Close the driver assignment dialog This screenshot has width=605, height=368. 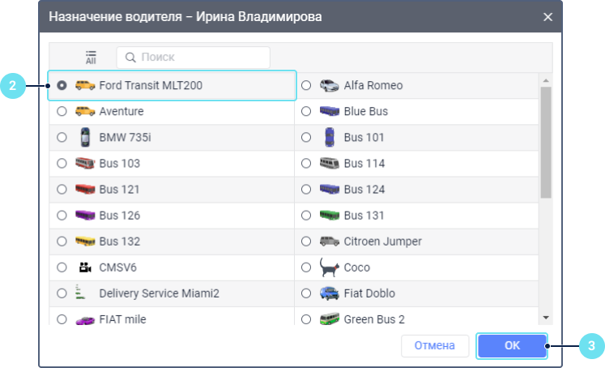[548, 16]
